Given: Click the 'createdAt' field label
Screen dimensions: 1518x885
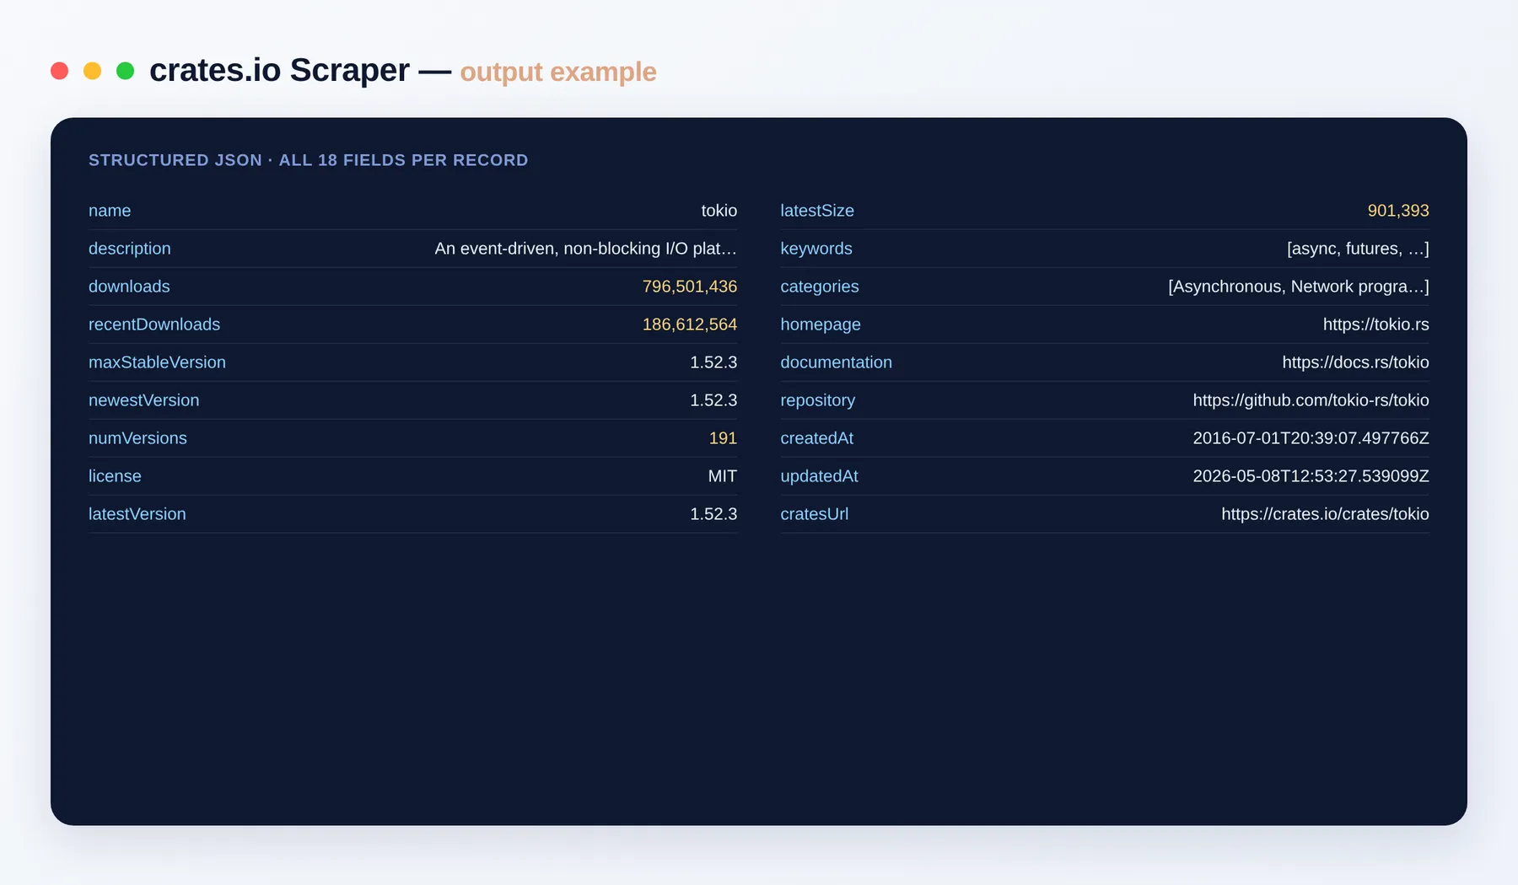Looking at the screenshot, I should click(x=817, y=438).
